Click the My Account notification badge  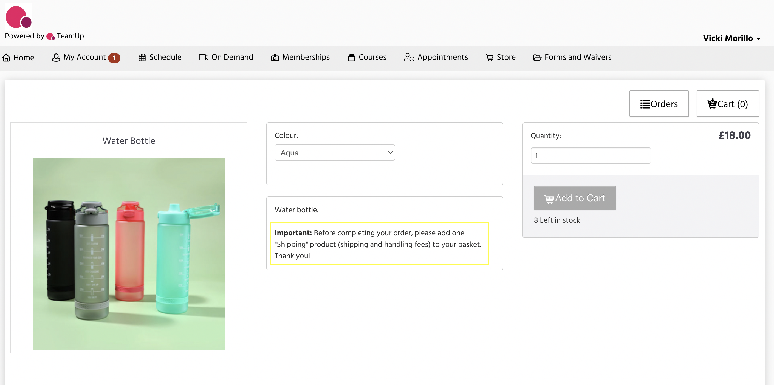[114, 58]
